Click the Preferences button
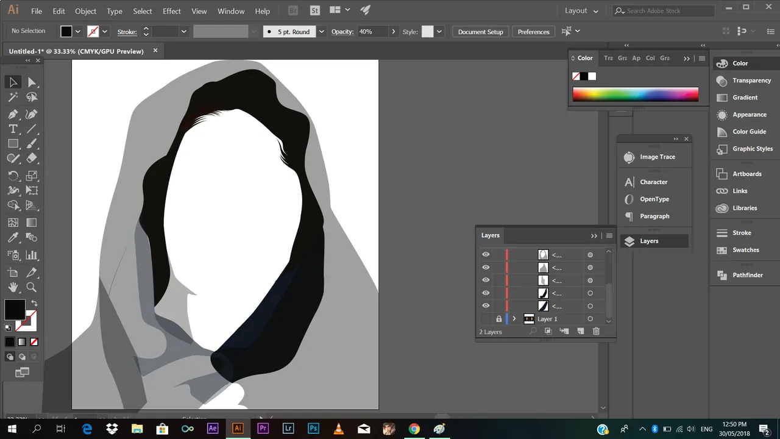780x439 pixels. 534,32
